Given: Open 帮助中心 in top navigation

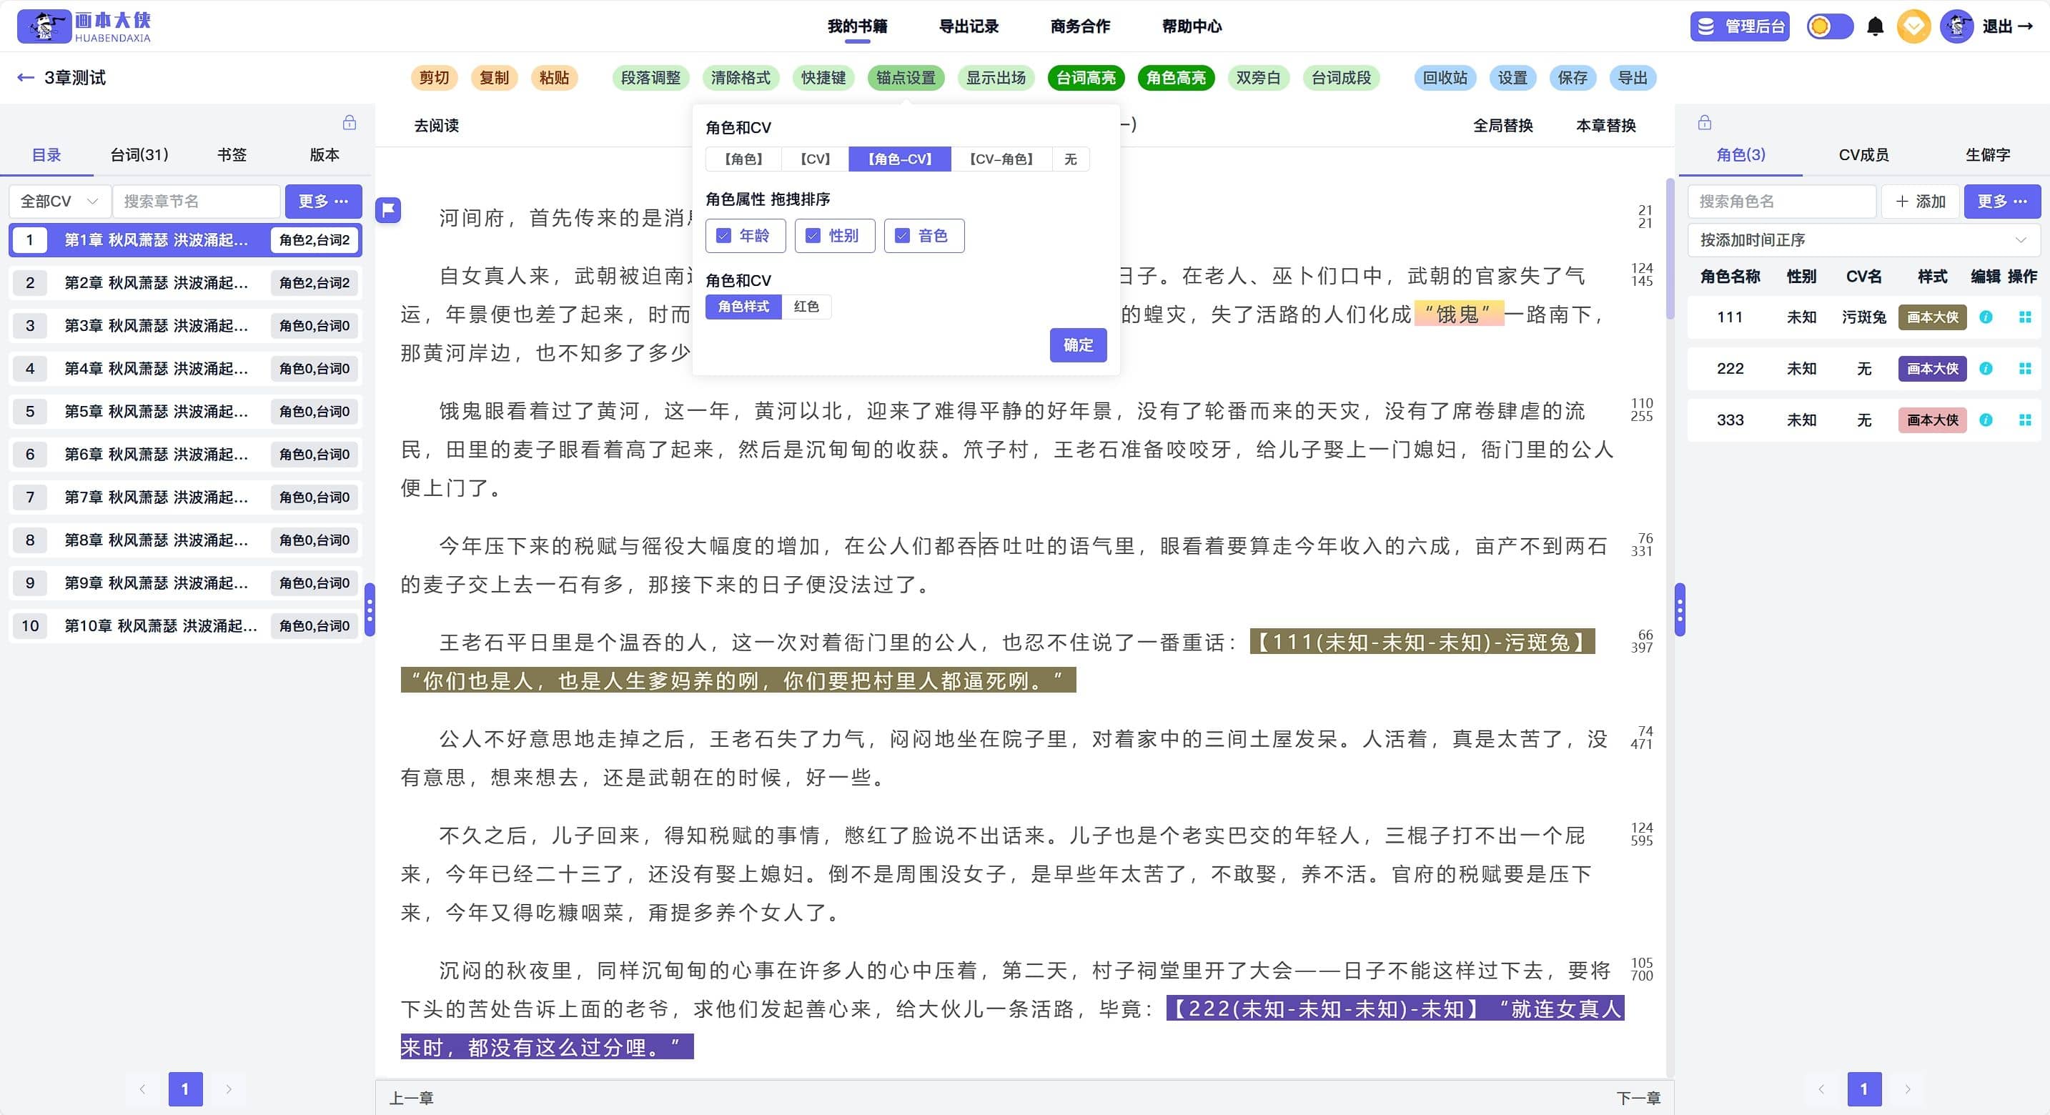Looking at the screenshot, I should click(x=1191, y=26).
